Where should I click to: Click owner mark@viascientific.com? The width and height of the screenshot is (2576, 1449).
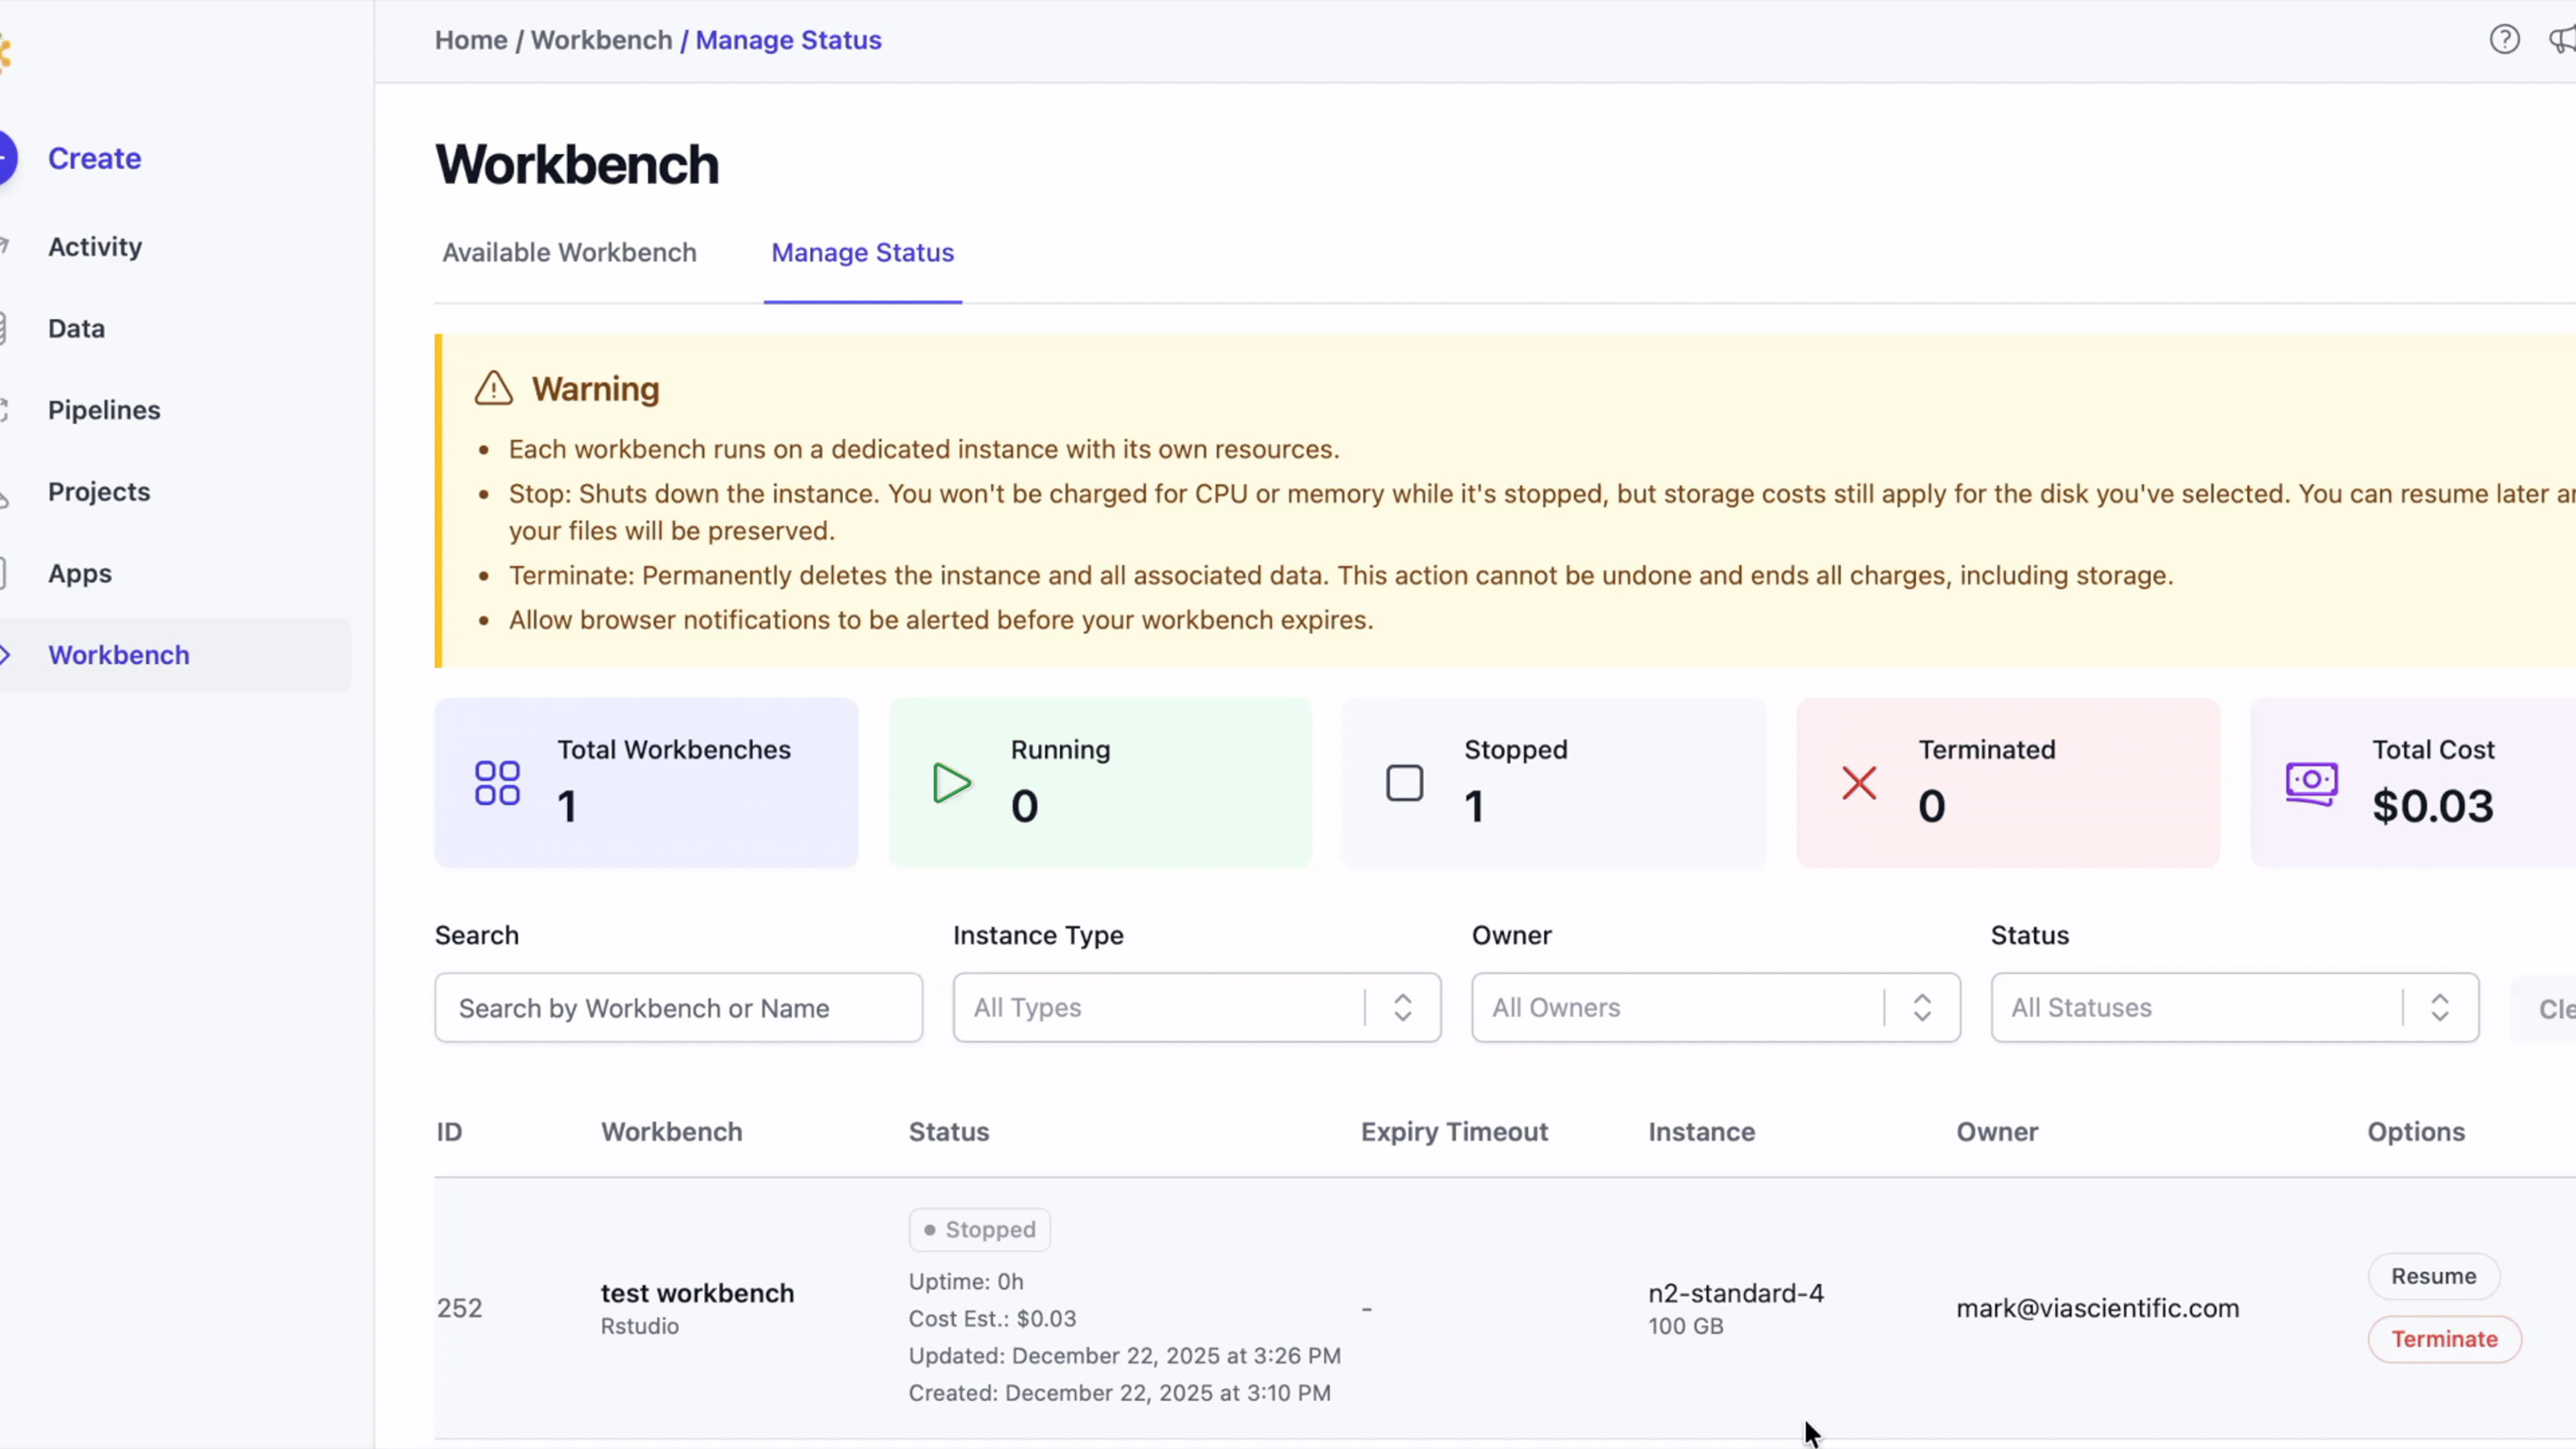click(2097, 1308)
